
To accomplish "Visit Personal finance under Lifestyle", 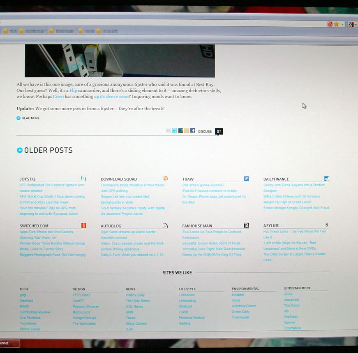I will pos(192,318).
